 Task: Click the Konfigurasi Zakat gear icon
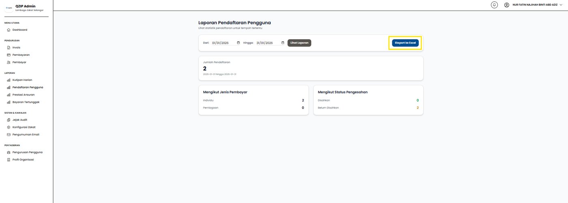click(x=9, y=127)
